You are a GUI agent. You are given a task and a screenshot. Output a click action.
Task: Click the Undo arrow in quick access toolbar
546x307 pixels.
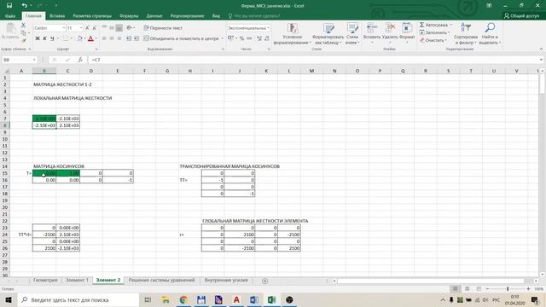tap(24, 6)
